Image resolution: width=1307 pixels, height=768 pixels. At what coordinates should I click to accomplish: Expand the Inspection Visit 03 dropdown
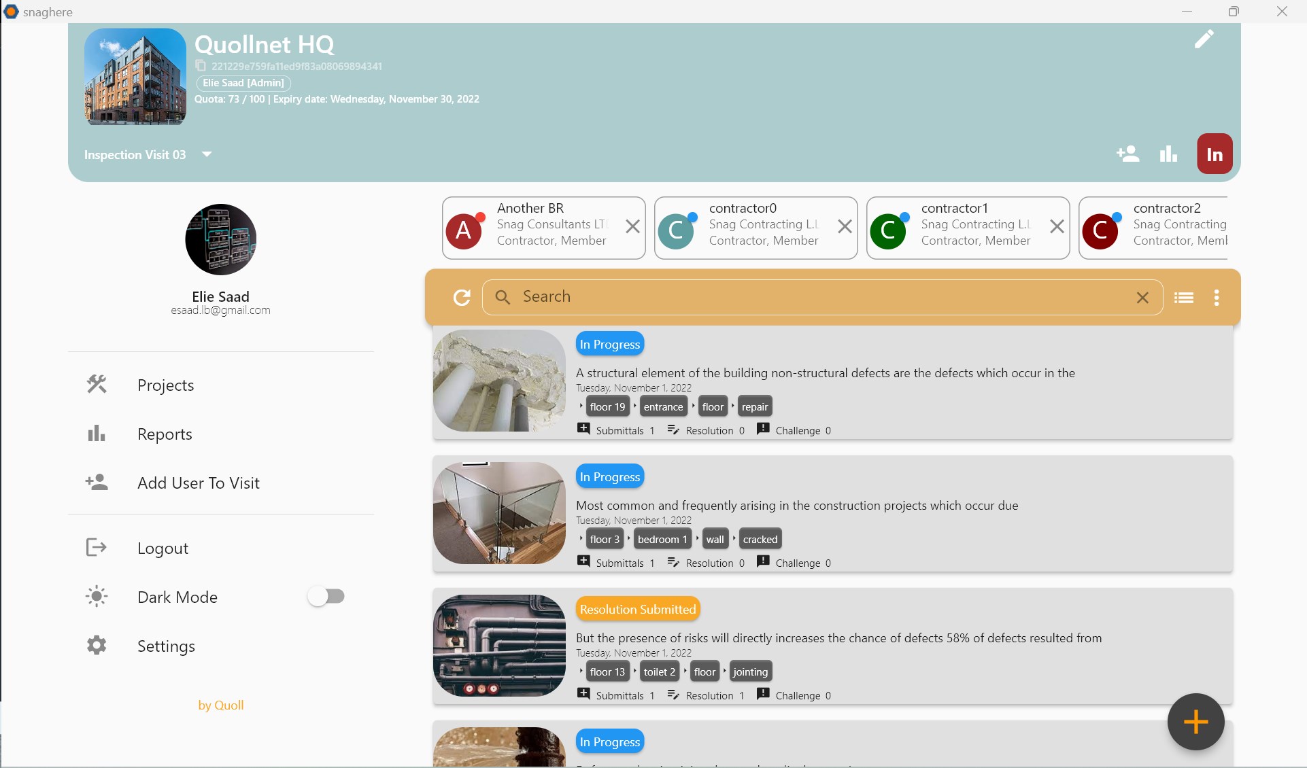pyautogui.click(x=207, y=154)
